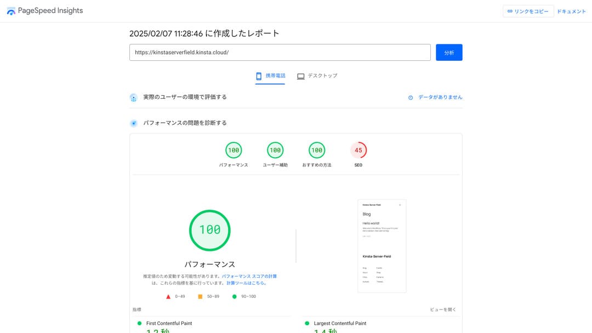Open the パフォーマンス スコアの計算 link
Image resolution: width=592 pixels, height=333 pixels.
[x=249, y=277]
